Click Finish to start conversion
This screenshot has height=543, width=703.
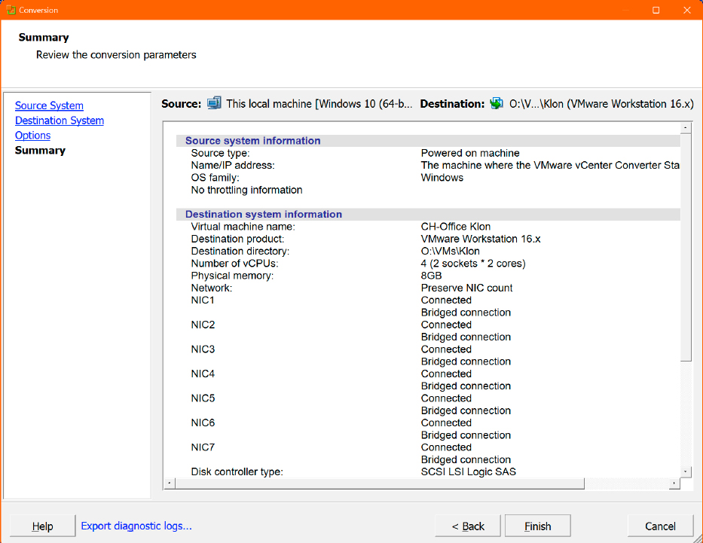pos(537,526)
